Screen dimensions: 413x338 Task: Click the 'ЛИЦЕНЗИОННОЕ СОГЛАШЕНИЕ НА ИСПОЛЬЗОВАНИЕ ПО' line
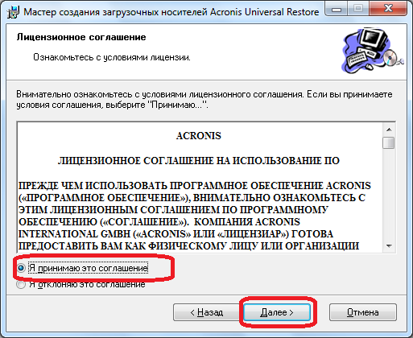[x=199, y=161]
